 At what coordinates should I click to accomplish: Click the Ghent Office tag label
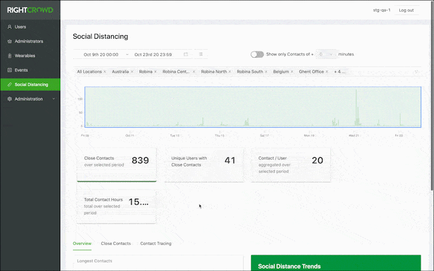[311, 72]
